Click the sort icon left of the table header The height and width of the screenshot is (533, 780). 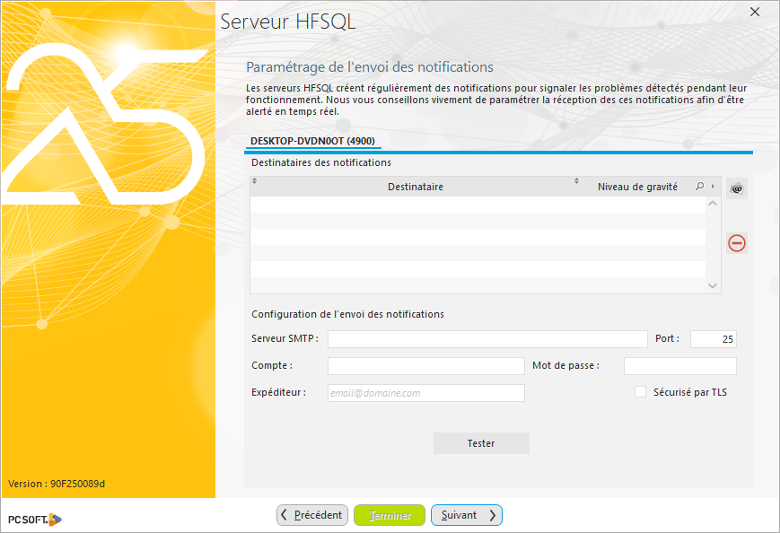tap(253, 182)
